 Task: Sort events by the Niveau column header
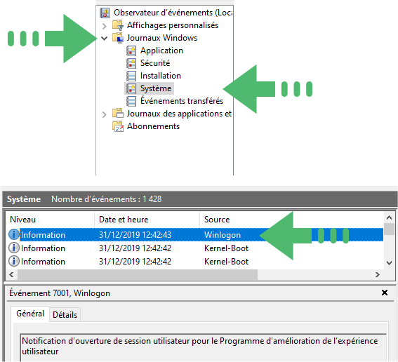coord(50,220)
